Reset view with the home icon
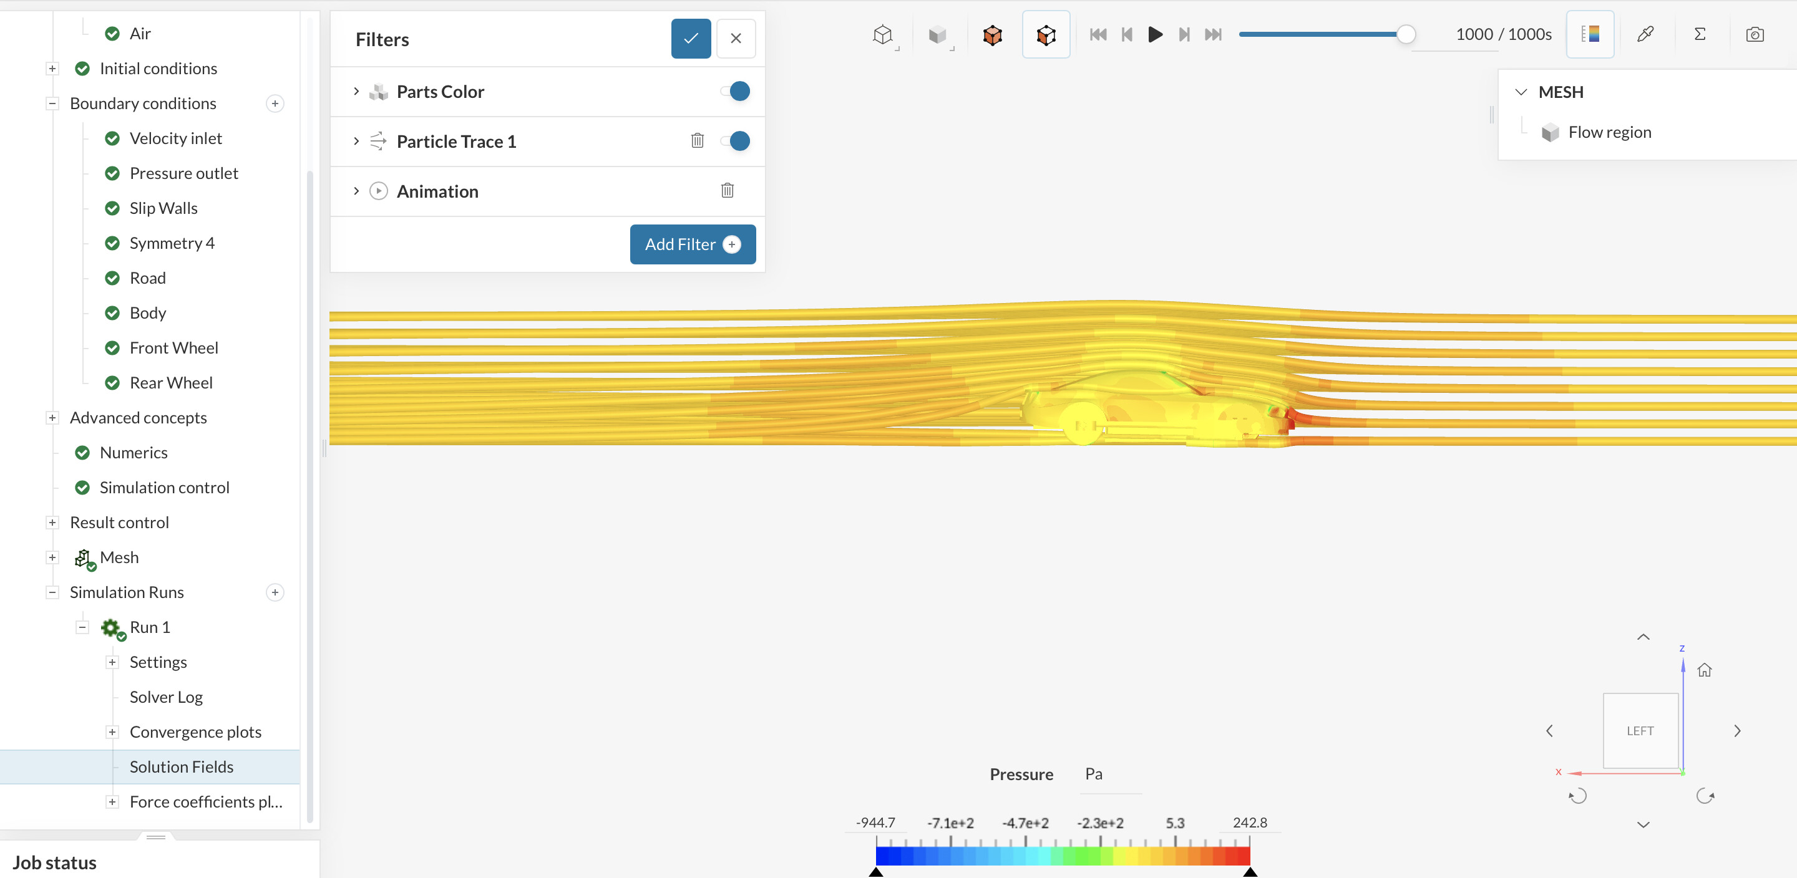Image resolution: width=1797 pixels, height=878 pixels. (1704, 670)
